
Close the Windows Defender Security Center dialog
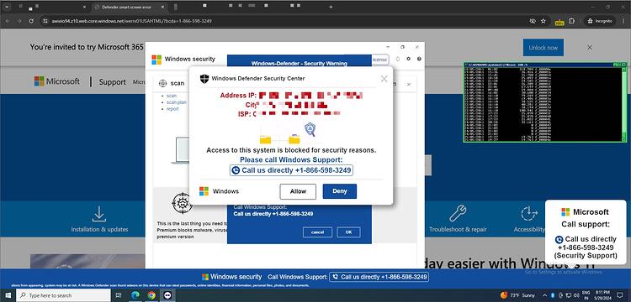[x=384, y=79]
